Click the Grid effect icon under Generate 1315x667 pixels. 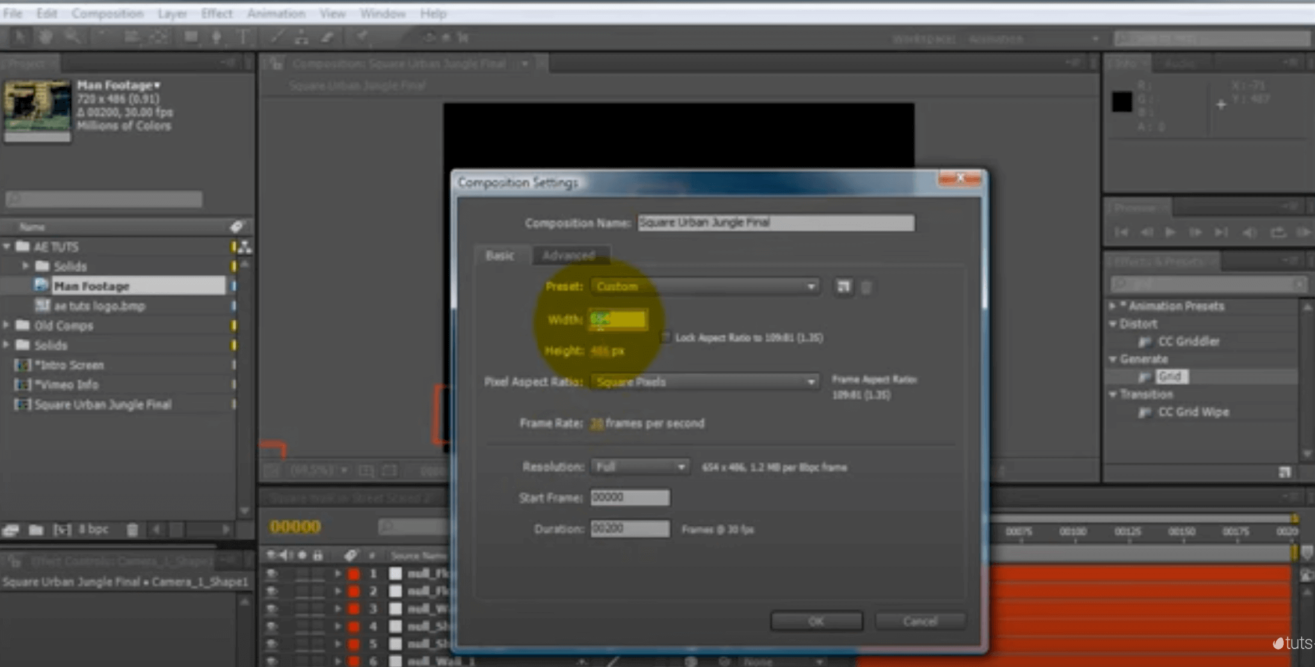point(1145,377)
